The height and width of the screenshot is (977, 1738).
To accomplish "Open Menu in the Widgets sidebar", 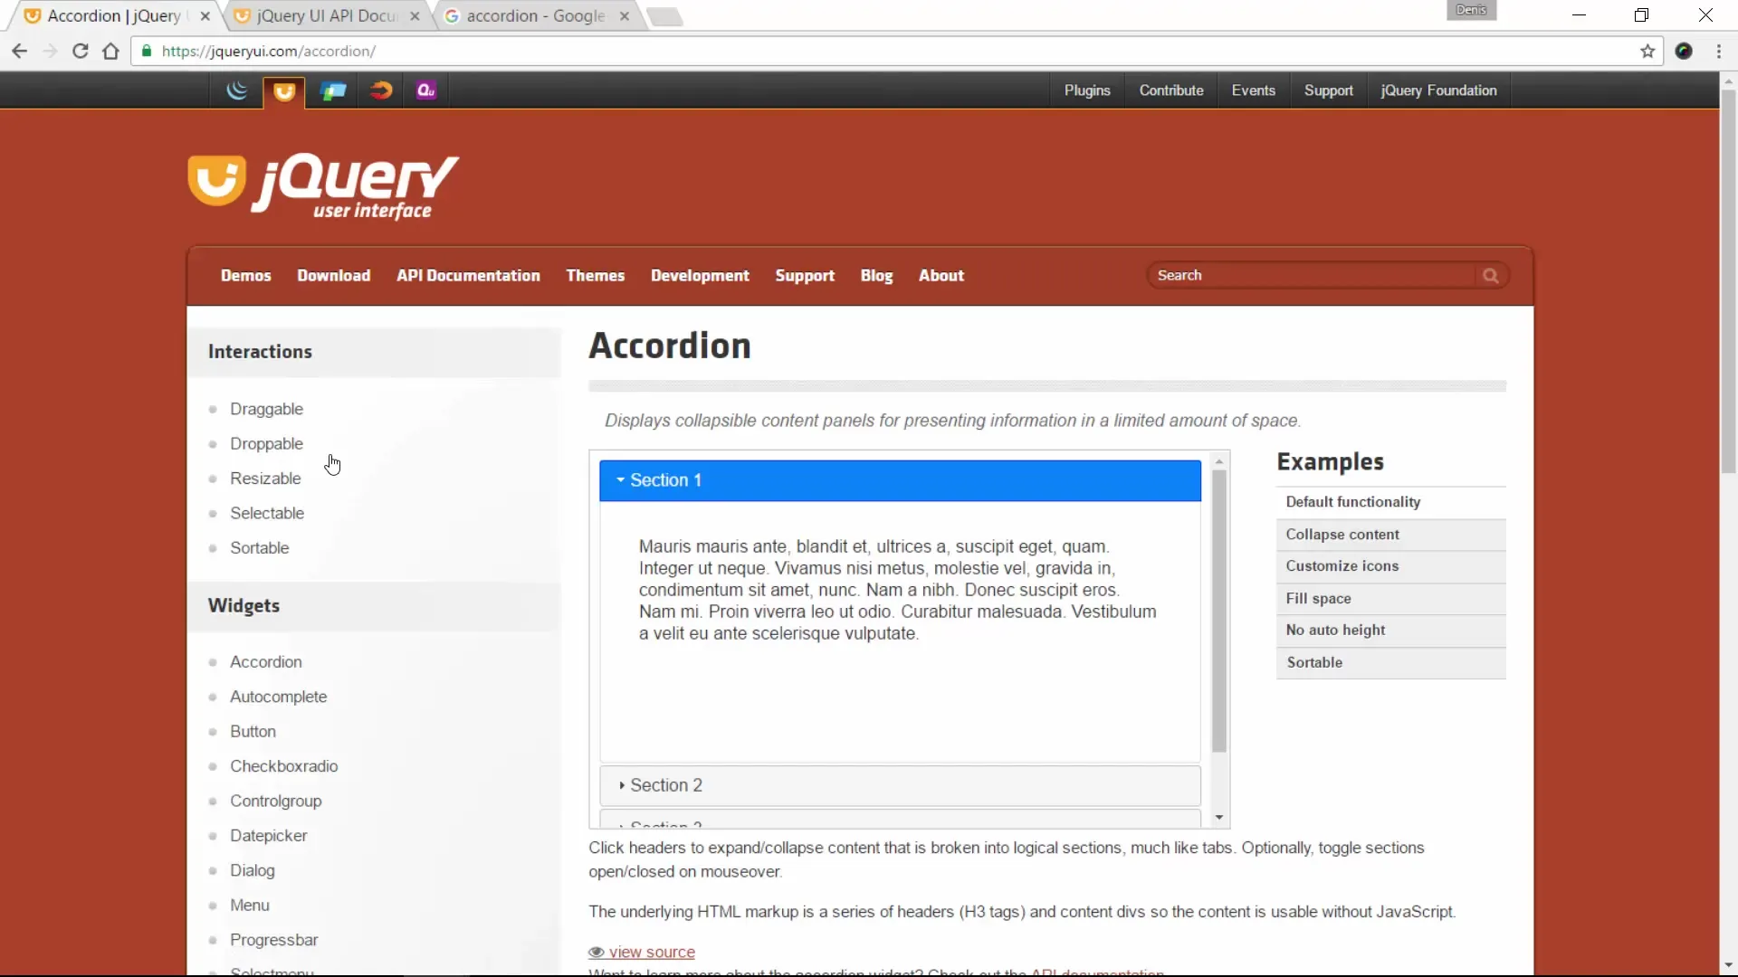I will pos(249,906).
